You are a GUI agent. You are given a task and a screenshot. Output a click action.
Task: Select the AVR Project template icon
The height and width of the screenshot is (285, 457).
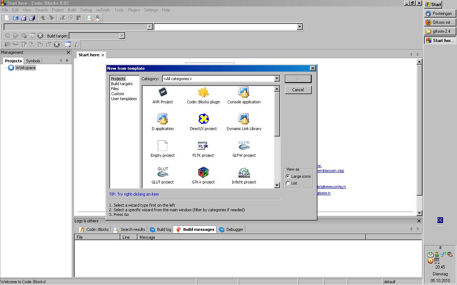[162, 93]
